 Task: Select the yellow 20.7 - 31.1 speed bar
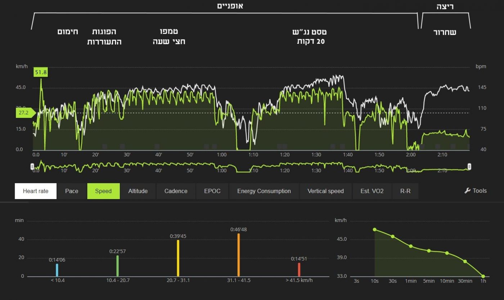pos(178,258)
